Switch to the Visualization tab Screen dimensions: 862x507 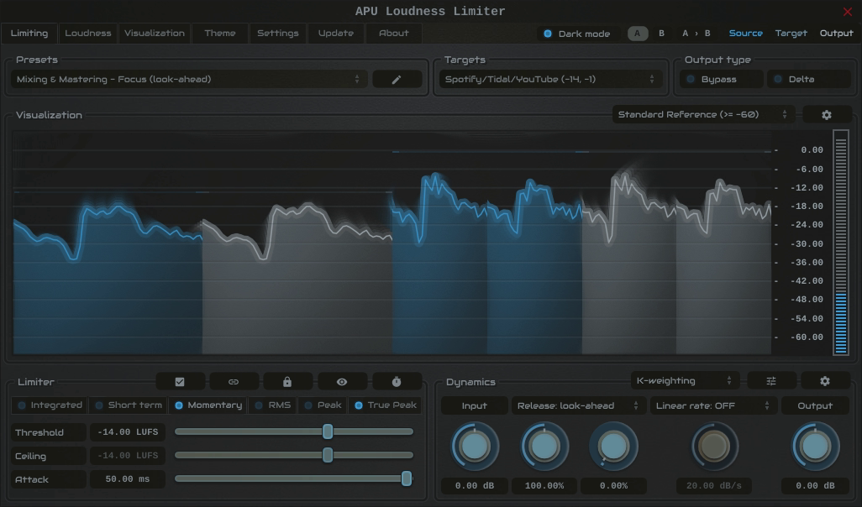(155, 33)
